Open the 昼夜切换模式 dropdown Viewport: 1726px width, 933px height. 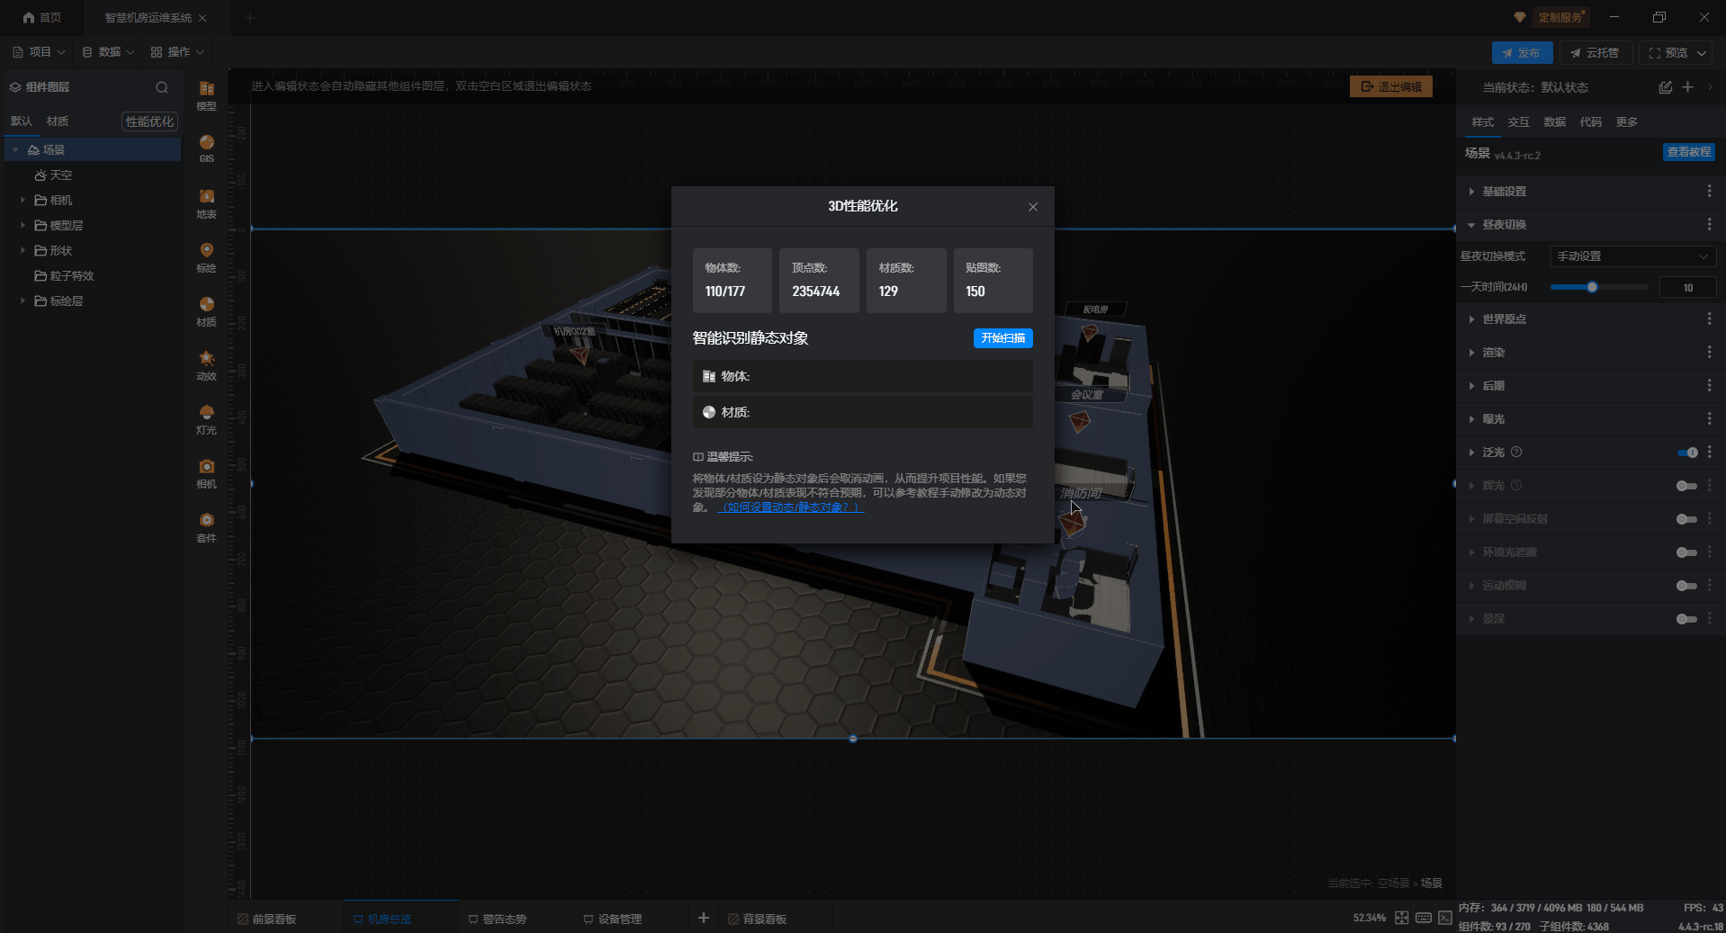[1632, 256]
